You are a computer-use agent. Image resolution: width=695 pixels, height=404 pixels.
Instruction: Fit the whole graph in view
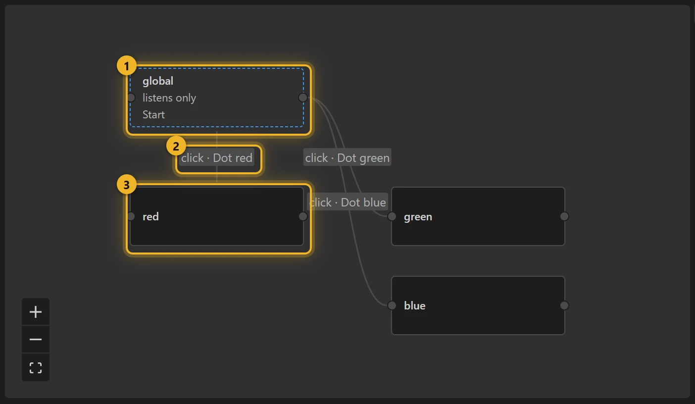[x=36, y=367]
